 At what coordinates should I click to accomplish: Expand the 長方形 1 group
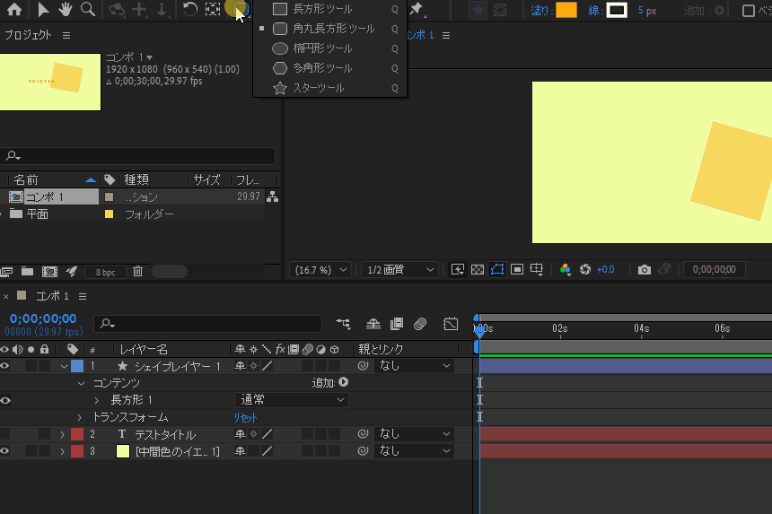click(97, 400)
